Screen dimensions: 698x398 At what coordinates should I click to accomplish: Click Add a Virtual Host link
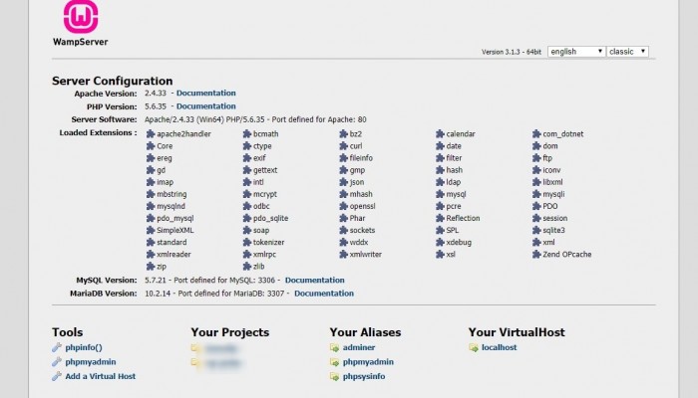click(100, 376)
